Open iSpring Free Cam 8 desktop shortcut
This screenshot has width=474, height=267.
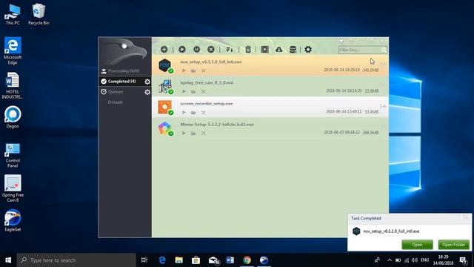point(13,188)
